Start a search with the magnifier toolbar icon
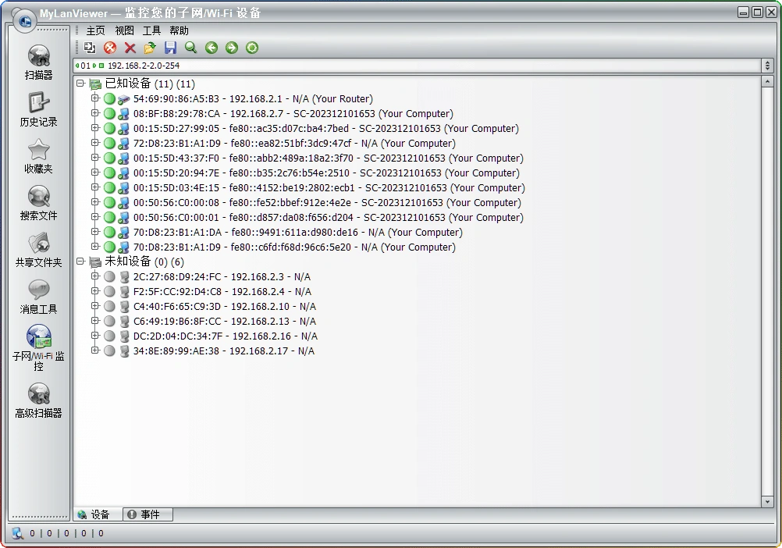The width and height of the screenshot is (782, 548). pyautogui.click(x=190, y=48)
